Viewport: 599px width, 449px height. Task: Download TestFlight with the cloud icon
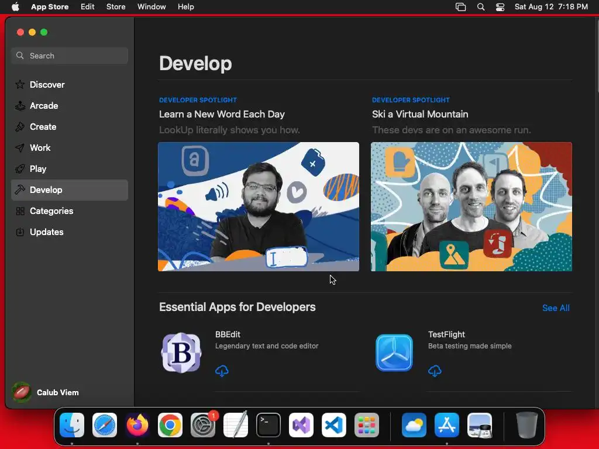(435, 371)
